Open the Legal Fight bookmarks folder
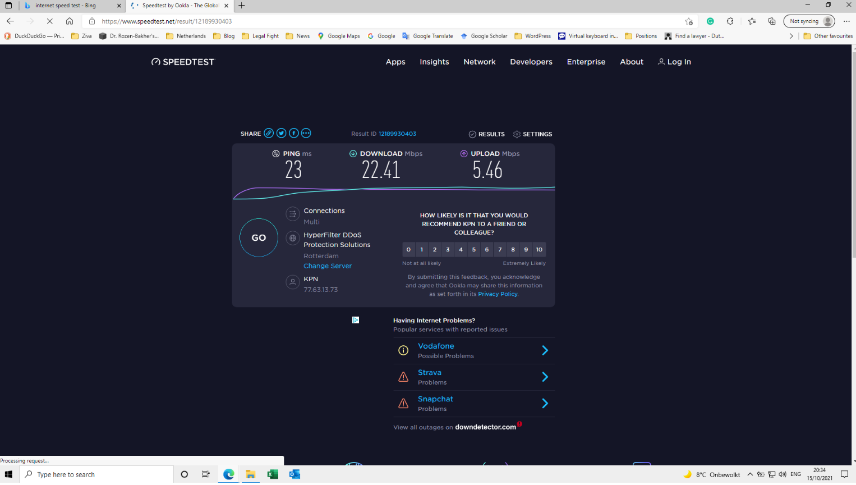 tap(260, 36)
